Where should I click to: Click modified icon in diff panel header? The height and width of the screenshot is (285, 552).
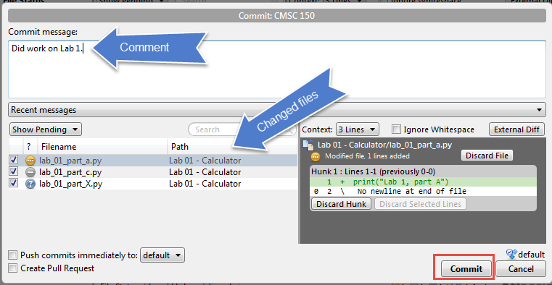click(x=316, y=156)
